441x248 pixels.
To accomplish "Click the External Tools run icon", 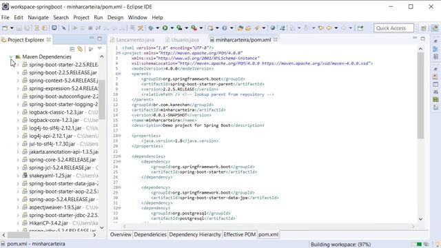I will tap(194, 28).
